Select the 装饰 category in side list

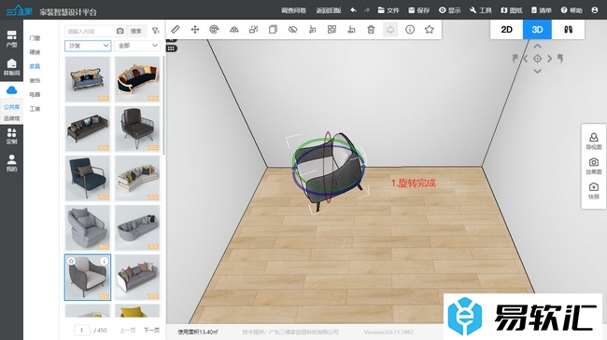click(x=35, y=80)
